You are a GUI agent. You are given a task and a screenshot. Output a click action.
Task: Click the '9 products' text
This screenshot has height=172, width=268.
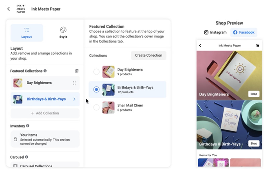(124, 74)
